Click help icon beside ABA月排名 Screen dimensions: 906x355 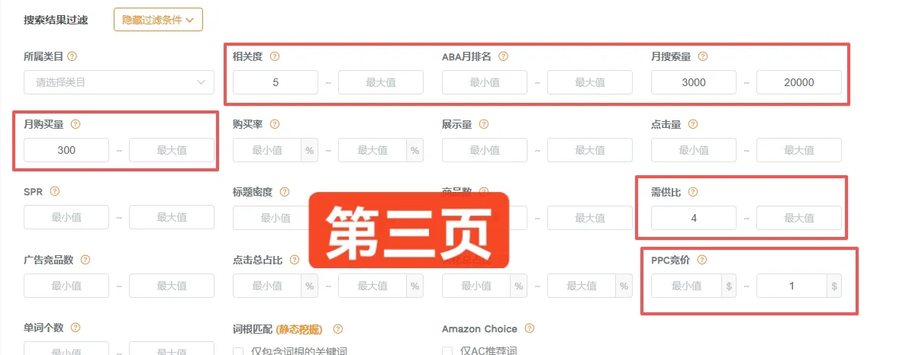point(503,56)
